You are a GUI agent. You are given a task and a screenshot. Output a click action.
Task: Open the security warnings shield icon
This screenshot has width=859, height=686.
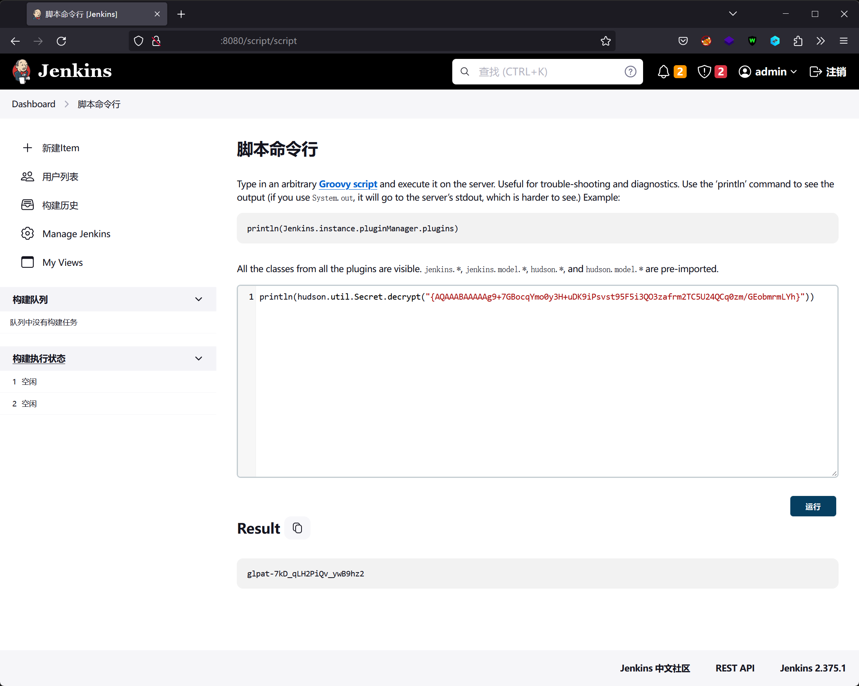pos(704,72)
